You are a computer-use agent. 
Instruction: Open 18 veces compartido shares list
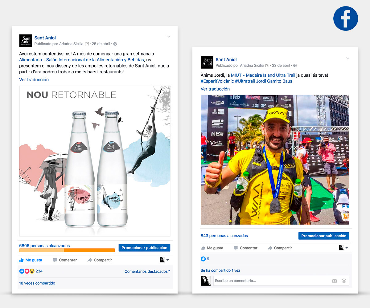point(37,283)
